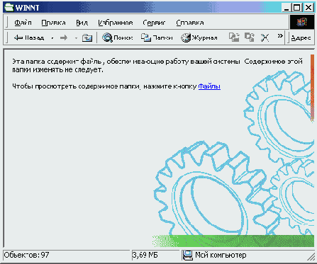
Task: Maximize the WINNT window
Action: click(x=296, y=8)
